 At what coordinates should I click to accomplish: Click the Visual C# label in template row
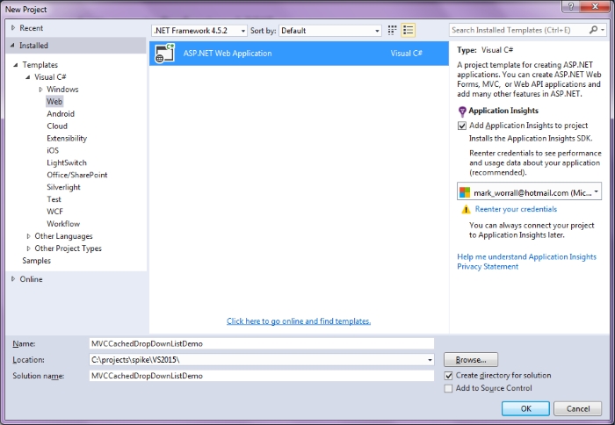[x=406, y=54]
